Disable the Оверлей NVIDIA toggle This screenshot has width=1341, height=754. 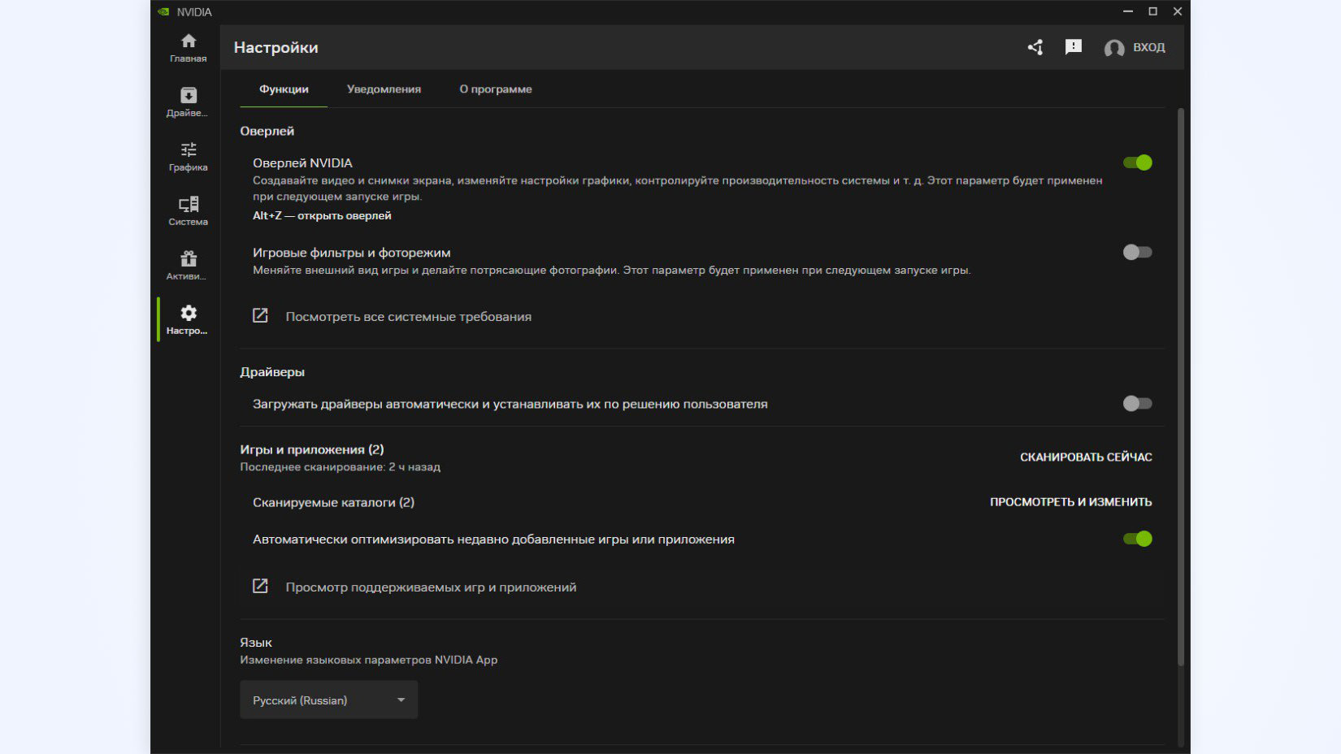(1137, 162)
